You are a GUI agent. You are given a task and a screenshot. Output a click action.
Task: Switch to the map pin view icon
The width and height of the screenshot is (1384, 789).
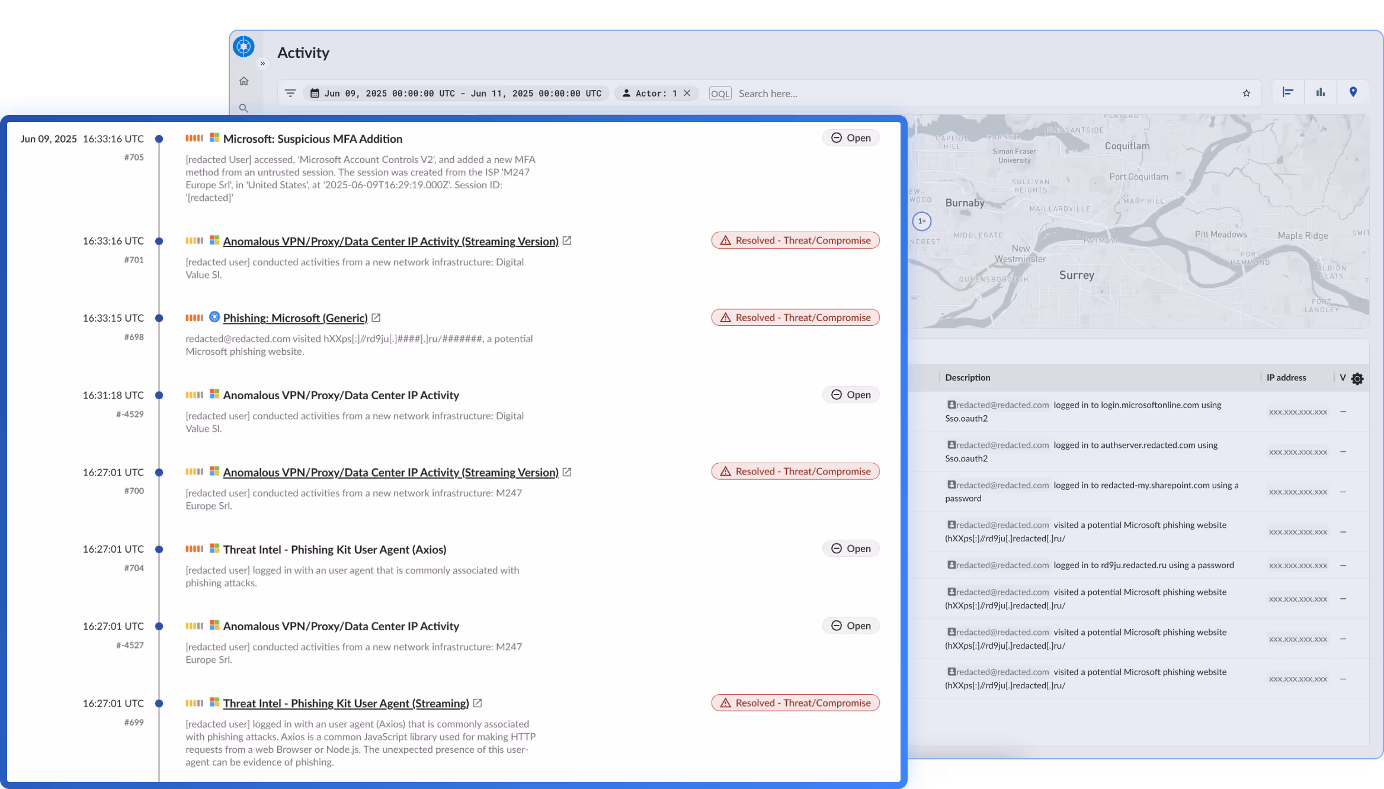[1353, 92]
